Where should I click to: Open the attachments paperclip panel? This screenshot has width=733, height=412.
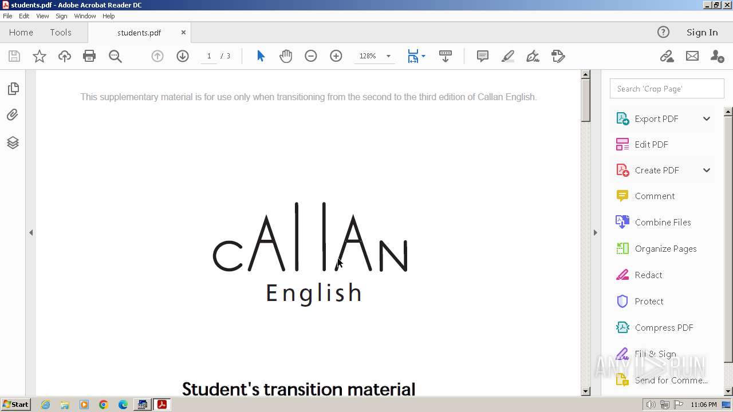[x=13, y=115]
